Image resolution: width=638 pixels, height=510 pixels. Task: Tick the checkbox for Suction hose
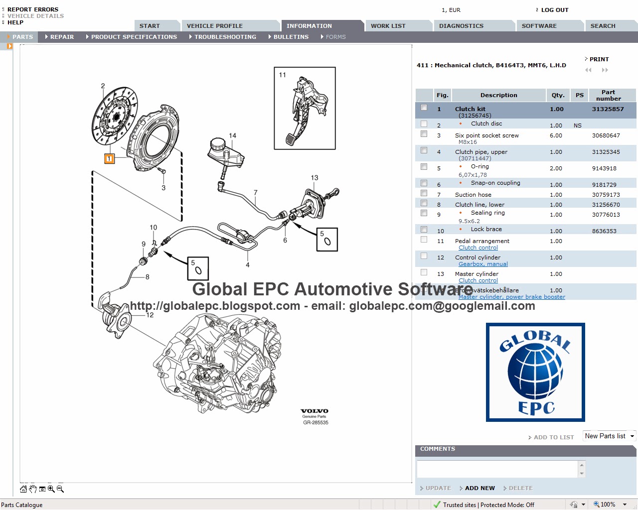[424, 193]
